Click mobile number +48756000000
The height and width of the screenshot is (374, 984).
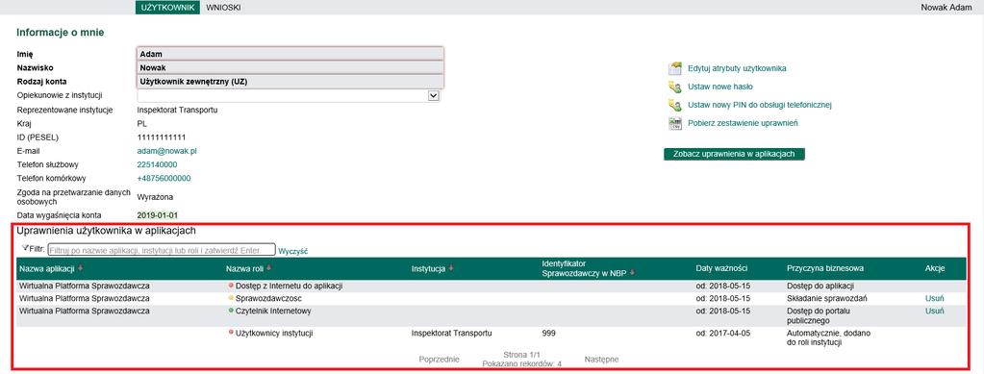tap(164, 178)
